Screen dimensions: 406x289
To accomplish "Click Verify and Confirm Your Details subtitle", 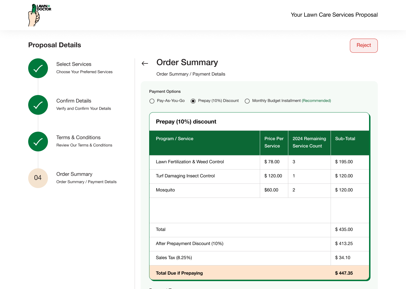I will tap(84, 109).
